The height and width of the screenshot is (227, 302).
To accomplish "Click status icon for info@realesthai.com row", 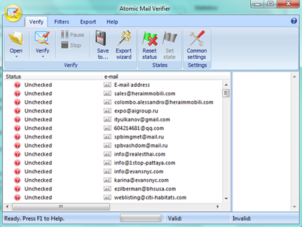I will (17, 154).
